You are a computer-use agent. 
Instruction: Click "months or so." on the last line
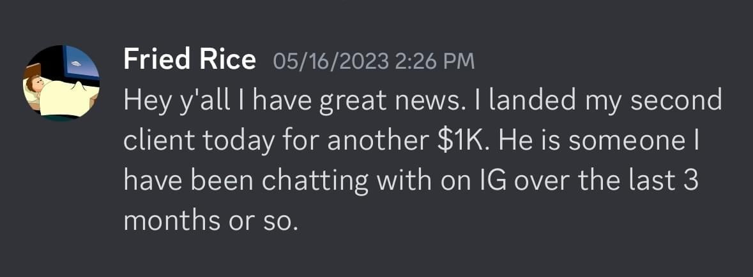coord(211,220)
